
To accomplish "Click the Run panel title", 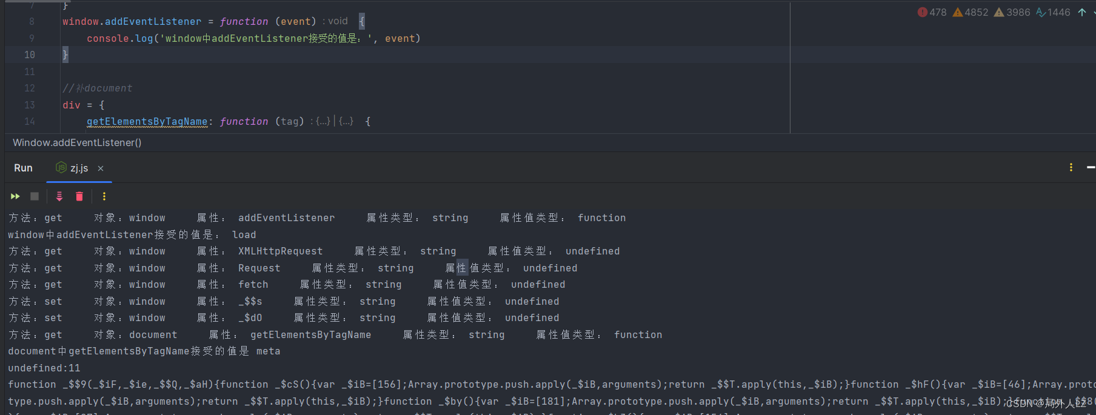I will [23, 168].
